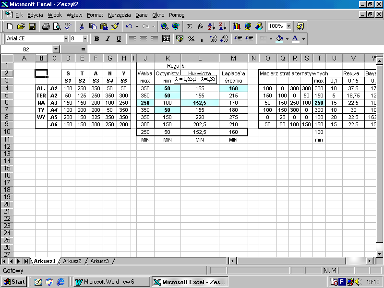Switch to the Arkusz2 sheet tab

[x=72, y=261]
